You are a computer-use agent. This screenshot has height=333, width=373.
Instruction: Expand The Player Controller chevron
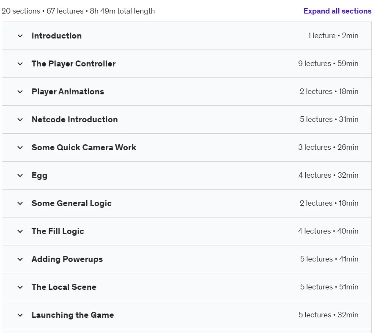(20, 64)
